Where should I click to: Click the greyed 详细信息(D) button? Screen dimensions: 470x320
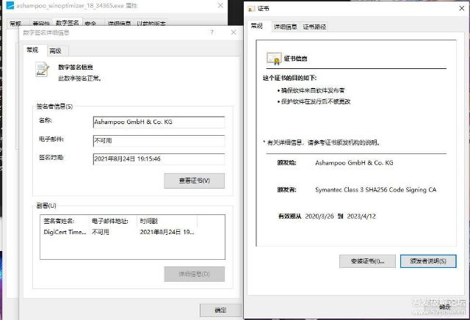pyautogui.click(x=194, y=274)
